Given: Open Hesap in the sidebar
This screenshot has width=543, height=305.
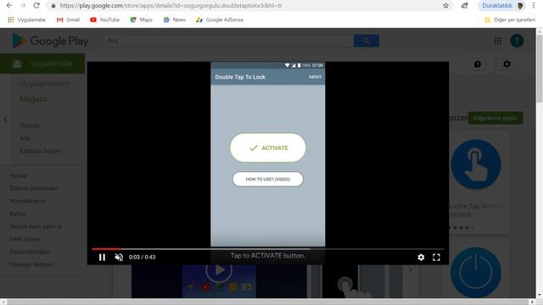Looking at the screenshot, I should [x=18, y=175].
